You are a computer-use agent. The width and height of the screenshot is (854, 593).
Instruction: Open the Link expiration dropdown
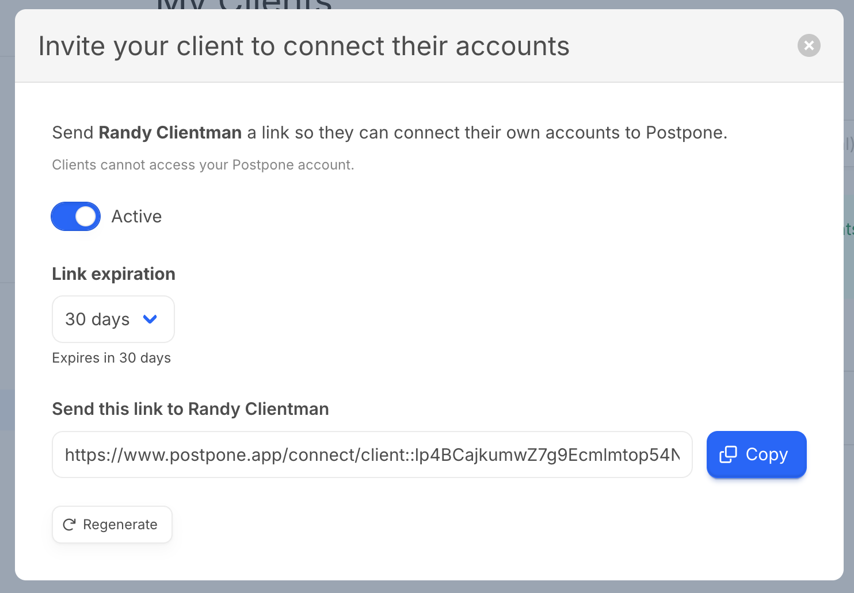[113, 319]
